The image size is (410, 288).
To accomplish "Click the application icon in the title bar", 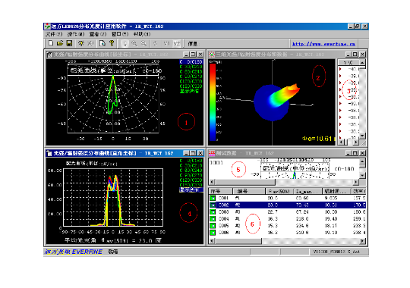I will 47,27.
